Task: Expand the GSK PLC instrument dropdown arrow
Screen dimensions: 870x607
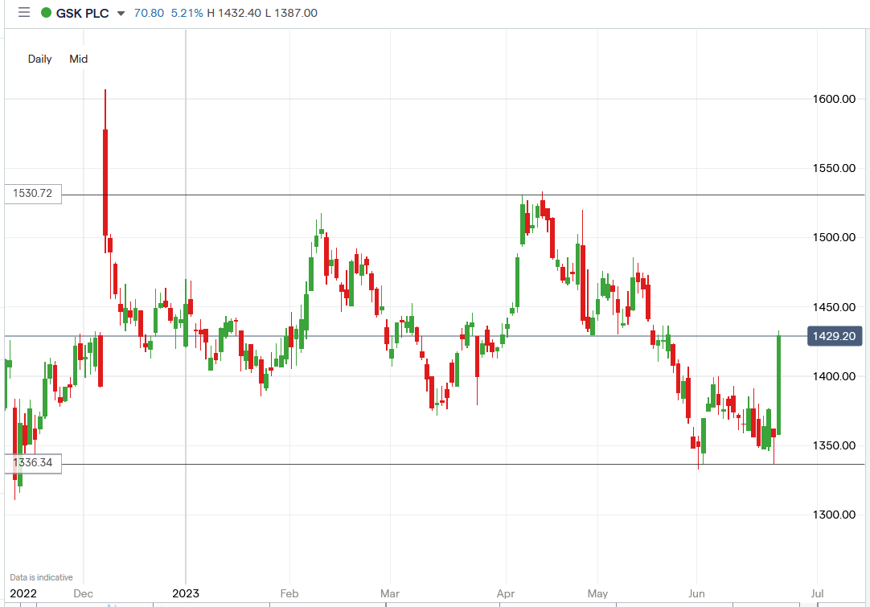Action: tap(121, 14)
